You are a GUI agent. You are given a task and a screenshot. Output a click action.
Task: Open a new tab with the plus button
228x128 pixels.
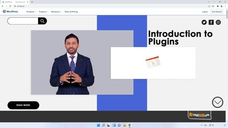click(32, 2)
